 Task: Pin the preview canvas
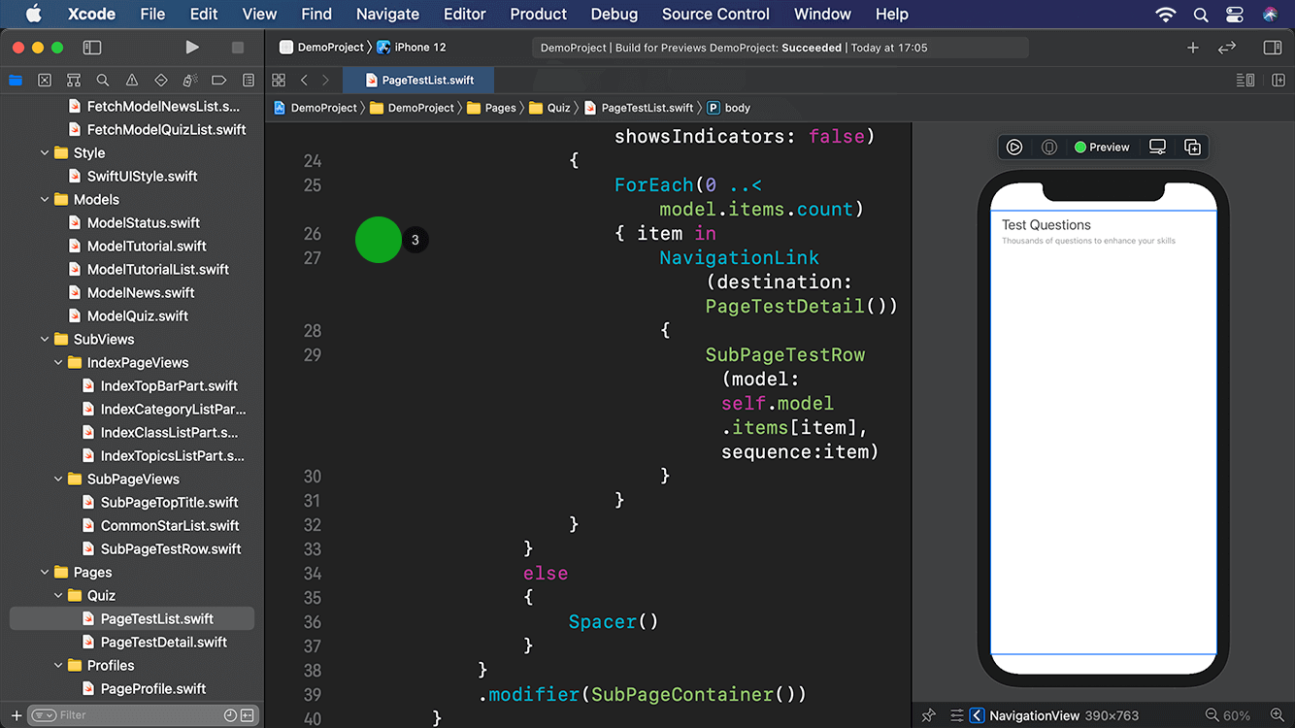[x=929, y=715]
